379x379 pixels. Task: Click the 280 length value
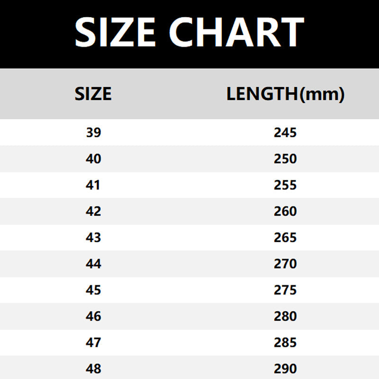(x=285, y=316)
